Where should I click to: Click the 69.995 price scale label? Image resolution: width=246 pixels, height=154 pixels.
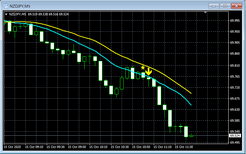(235, 21)
